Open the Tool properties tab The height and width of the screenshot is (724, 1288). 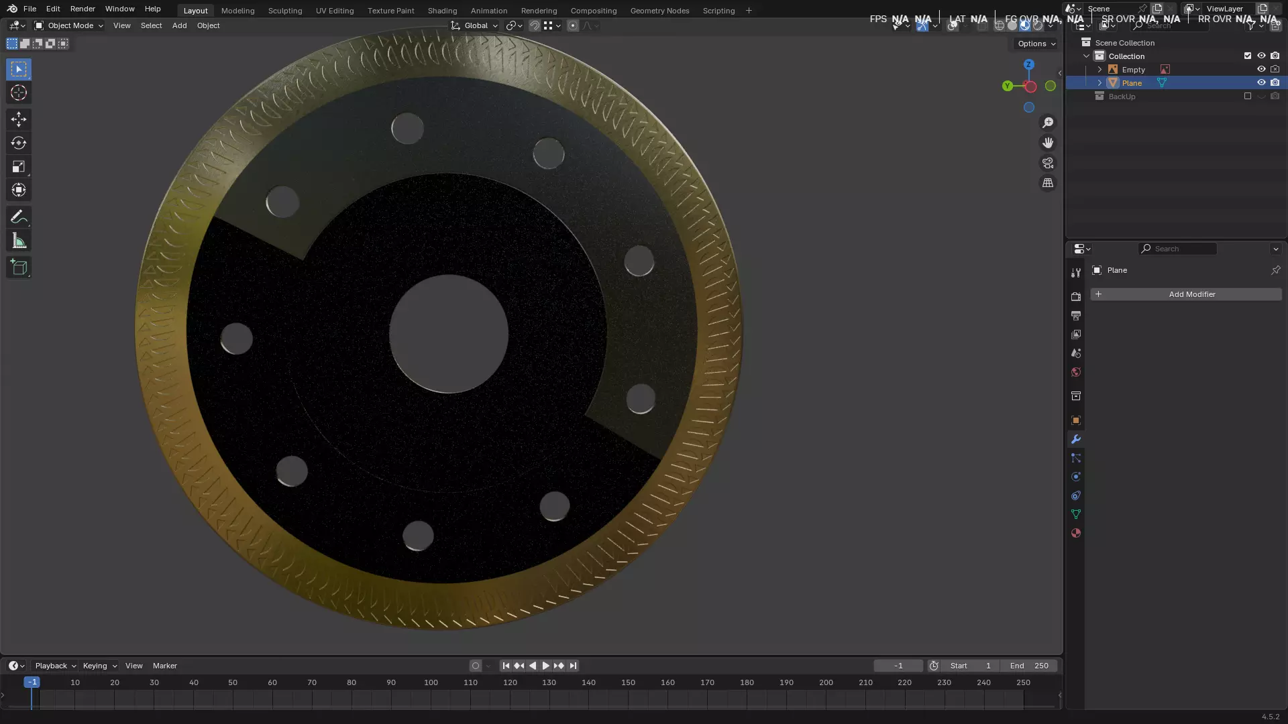click(x=1076, y=273)
